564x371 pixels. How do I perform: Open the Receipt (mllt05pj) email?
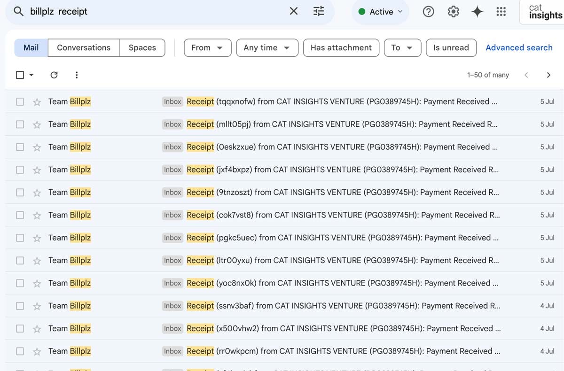click(x=284, y=124)
